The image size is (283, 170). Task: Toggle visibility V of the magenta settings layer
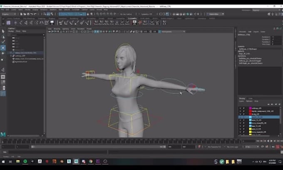point(240,108)
